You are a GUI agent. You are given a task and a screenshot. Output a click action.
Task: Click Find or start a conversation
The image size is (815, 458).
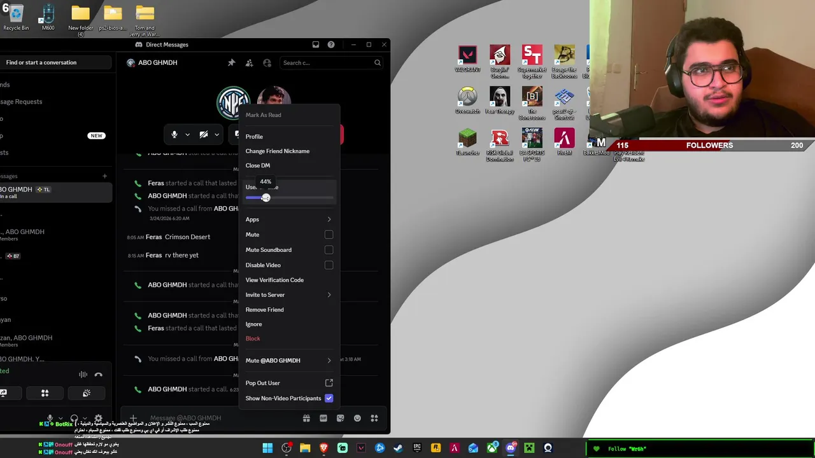click(x=55, y=62)
